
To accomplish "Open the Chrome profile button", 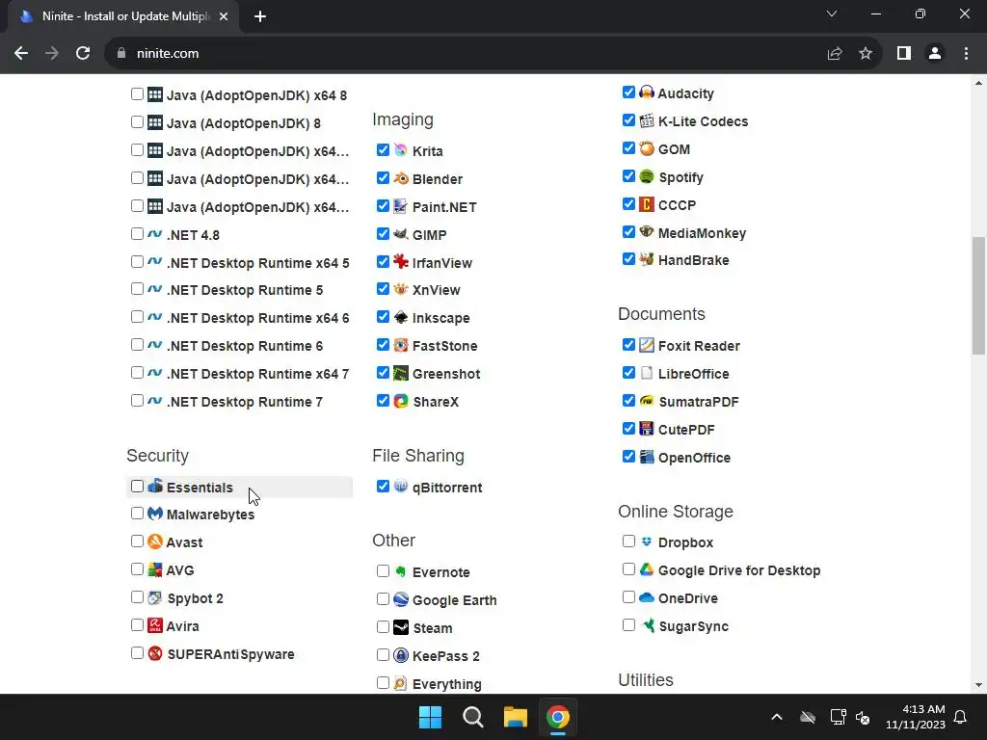I will tap(935, 54).
